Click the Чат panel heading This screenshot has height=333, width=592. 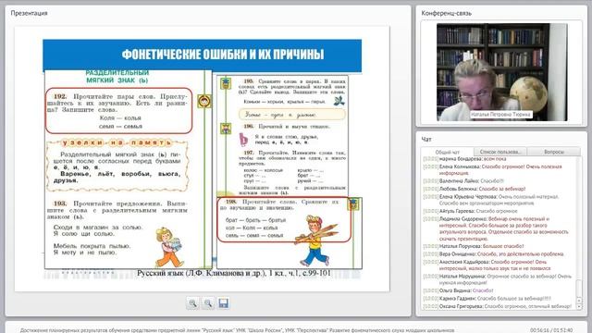coord(426,140)
